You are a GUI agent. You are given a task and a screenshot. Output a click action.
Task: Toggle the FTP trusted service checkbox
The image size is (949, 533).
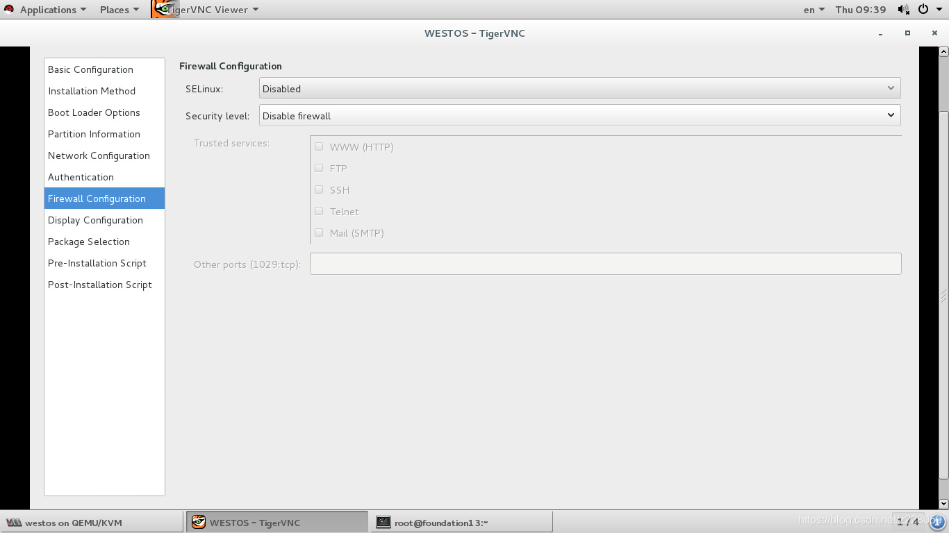point(319,168)
